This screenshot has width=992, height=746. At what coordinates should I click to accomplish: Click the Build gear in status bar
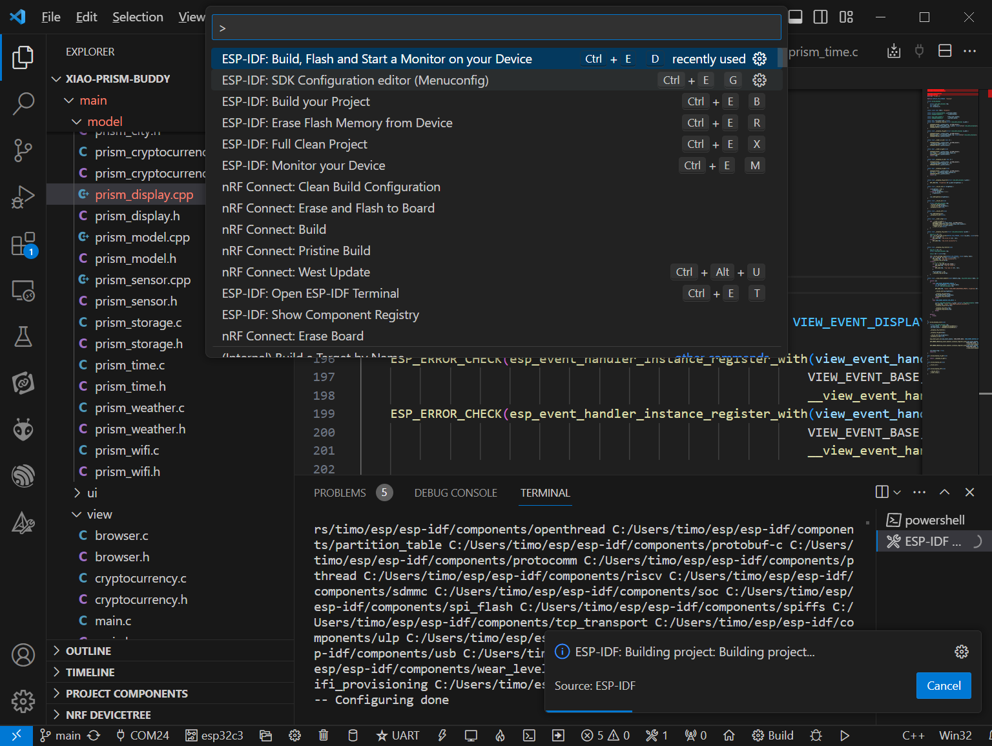coord(772,735)
